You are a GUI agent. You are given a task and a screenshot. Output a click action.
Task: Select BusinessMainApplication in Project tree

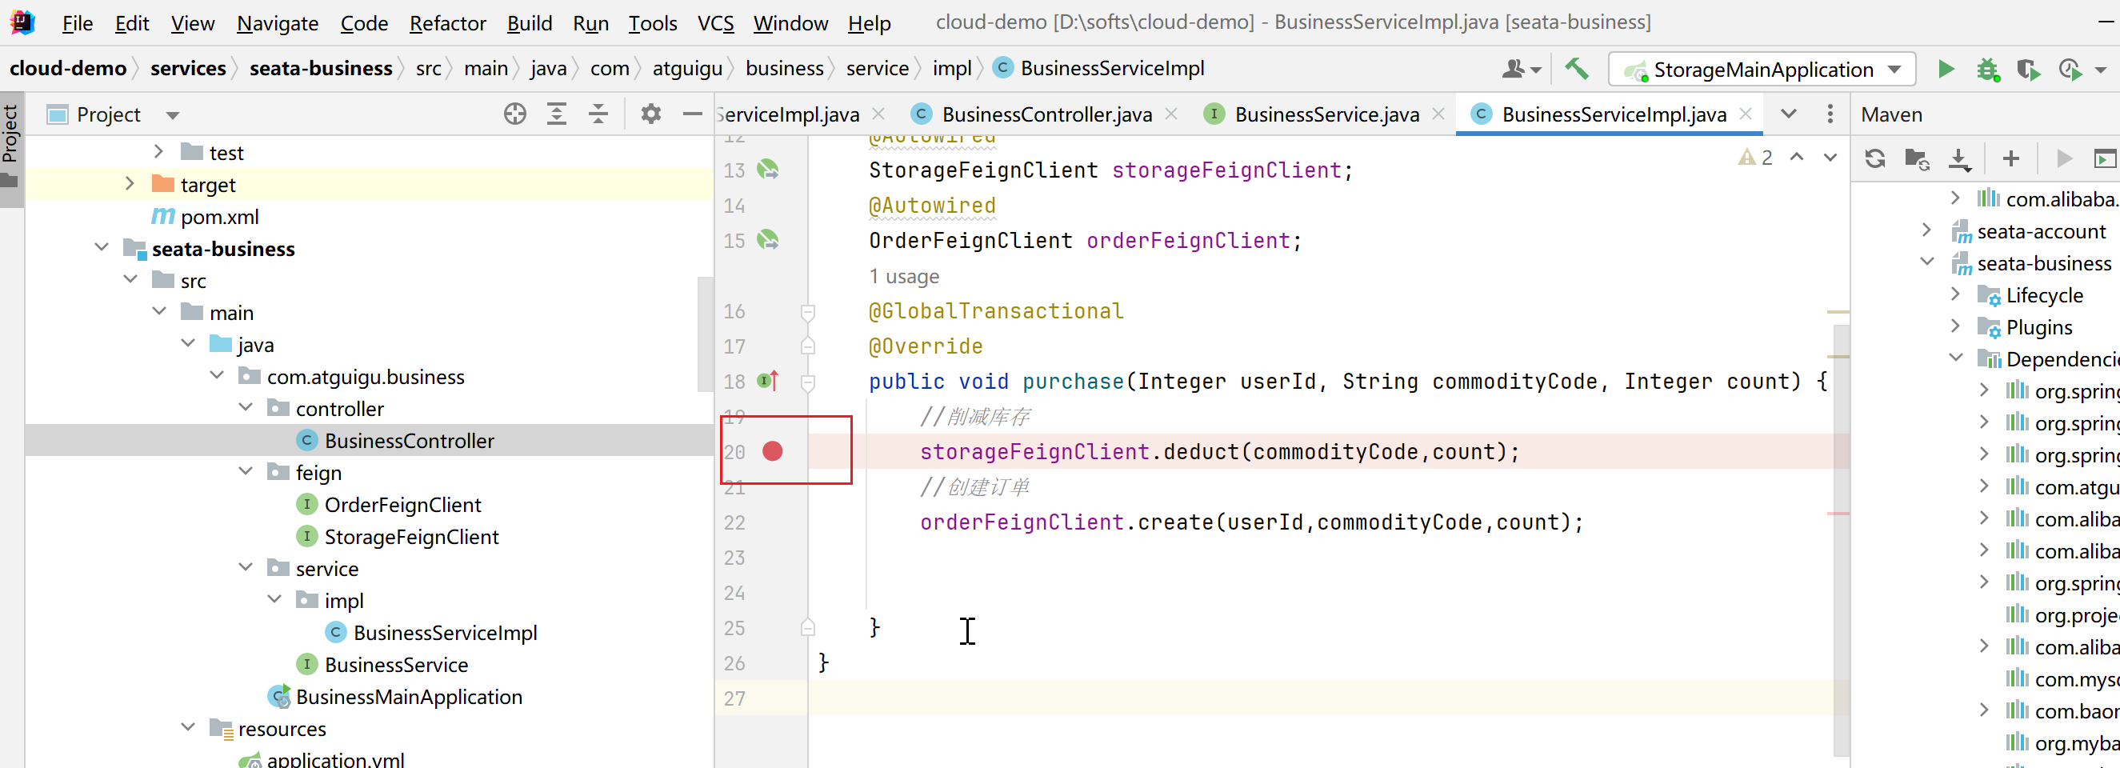(409, 696)
